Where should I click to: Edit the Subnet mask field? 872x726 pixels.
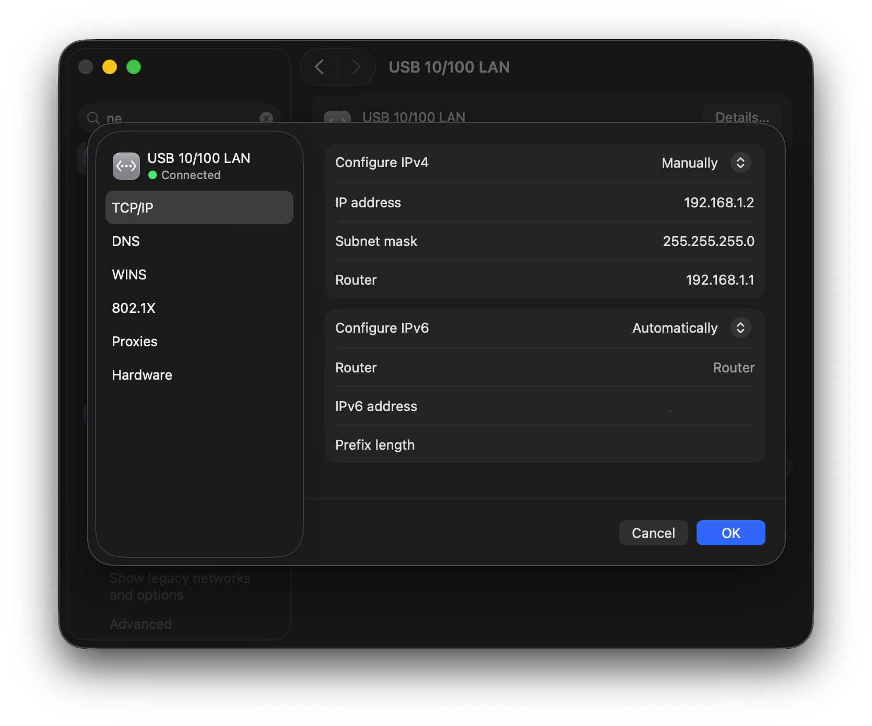pos(708,241)
